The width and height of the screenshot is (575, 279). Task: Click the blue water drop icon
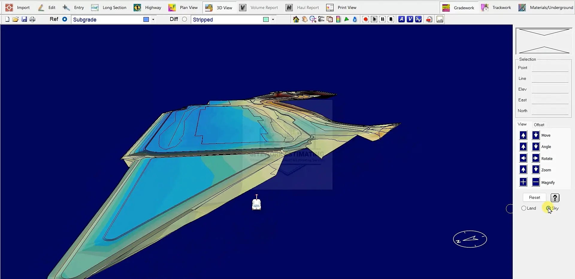355,19
